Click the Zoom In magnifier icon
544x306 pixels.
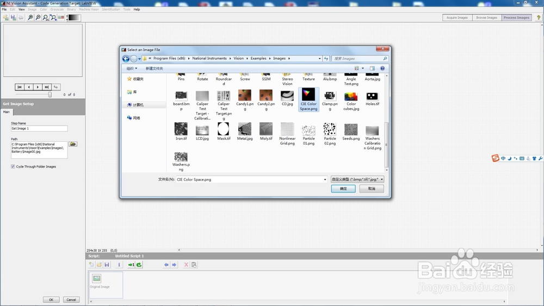[x=30, y=17]
